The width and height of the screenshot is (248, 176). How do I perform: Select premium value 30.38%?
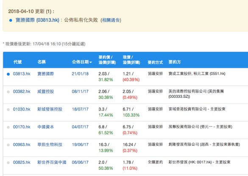click(106, 97)
